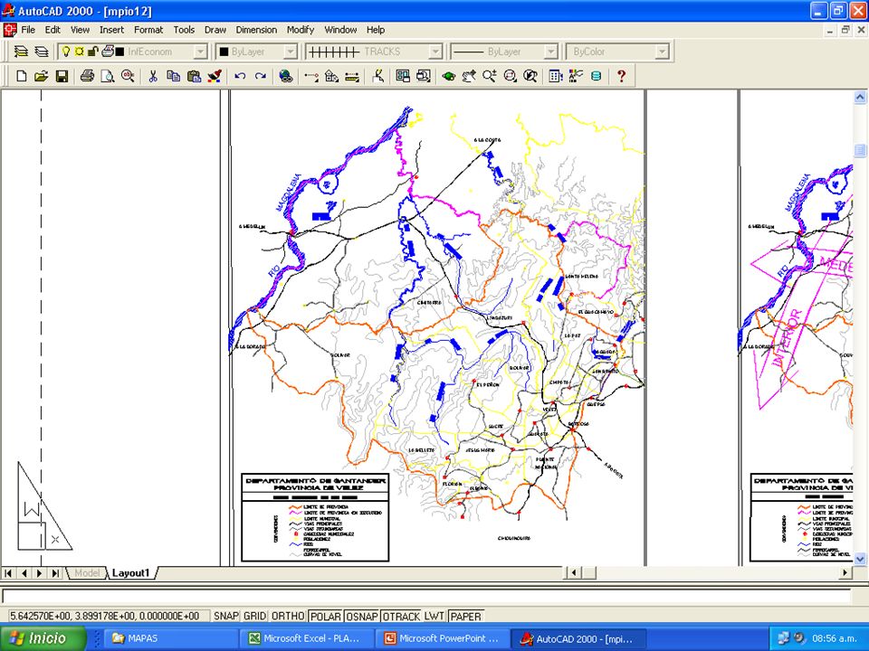
Task: Open the UCS flyout icon
Action: point(332,76)
